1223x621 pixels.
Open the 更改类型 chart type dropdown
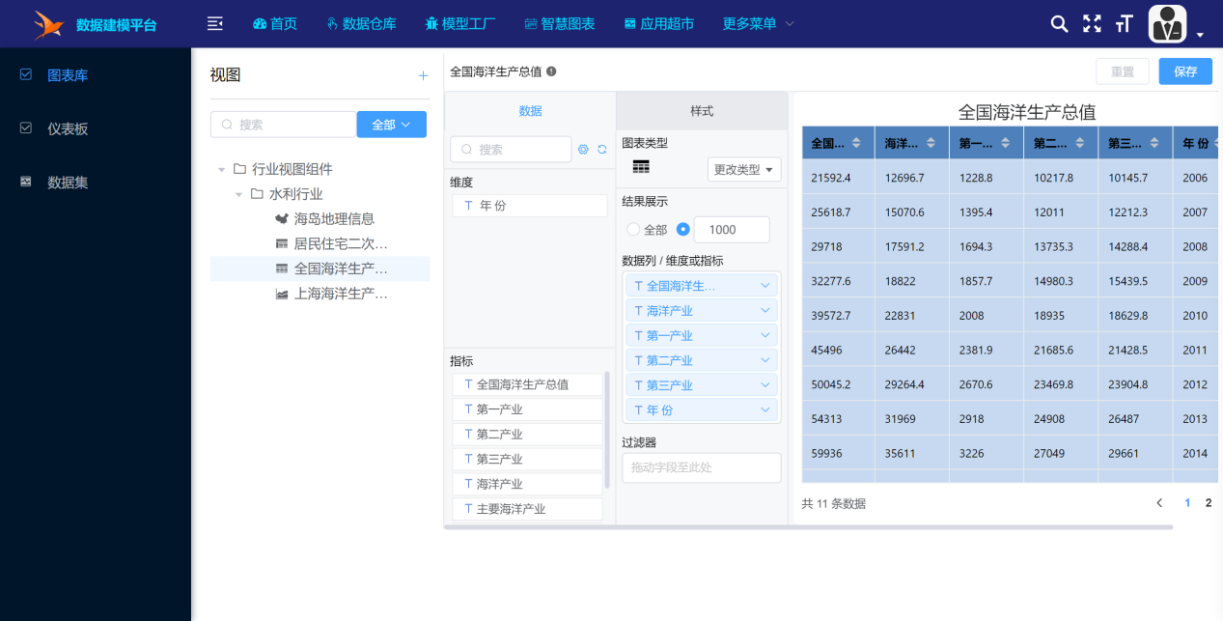[x=743, y=170]
